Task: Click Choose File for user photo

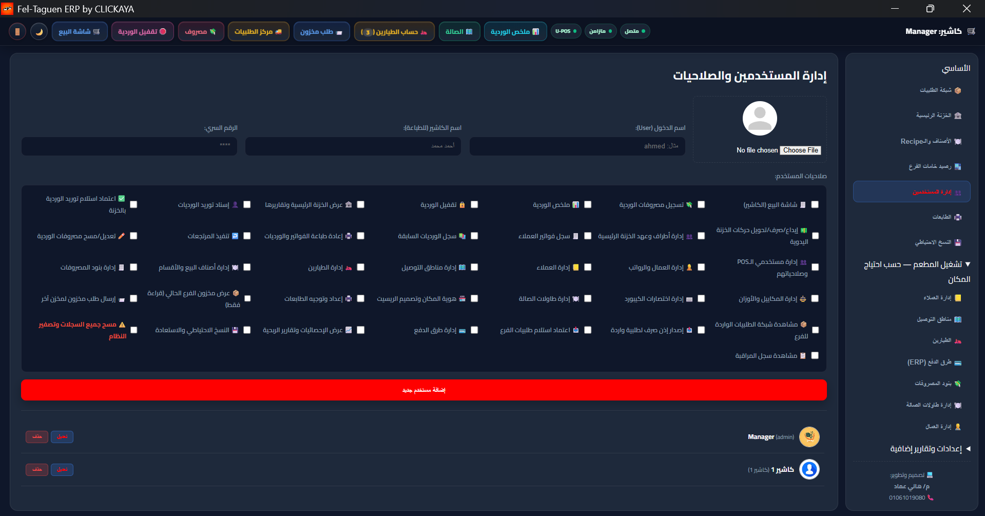Action: pyautogui.click(x=800, y=150)
